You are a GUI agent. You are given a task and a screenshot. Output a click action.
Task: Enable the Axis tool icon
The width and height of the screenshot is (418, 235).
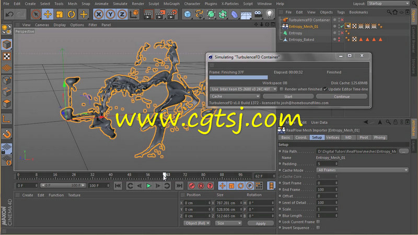7,119
